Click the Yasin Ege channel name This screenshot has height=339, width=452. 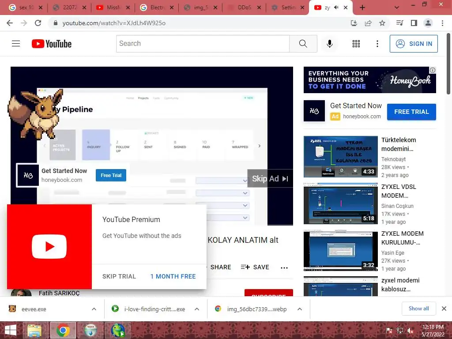[x=392, y=253]
